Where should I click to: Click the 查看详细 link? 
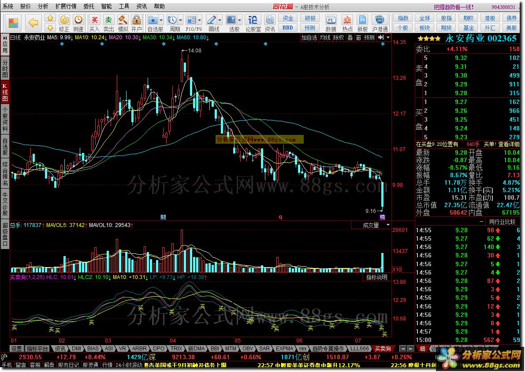(x=509, y=144)
